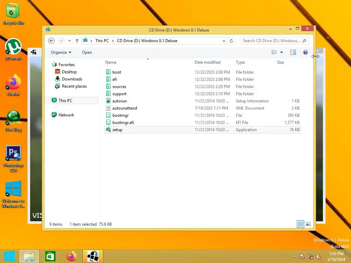Expand the root chevron in address bar
Viewport: 351px width, 263px height.
pyautogui.click(x=91, y=41)
